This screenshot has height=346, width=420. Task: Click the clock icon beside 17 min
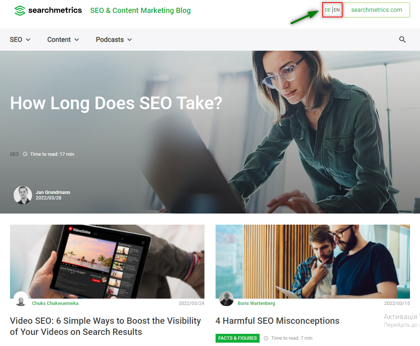click(x=25, y=154)
